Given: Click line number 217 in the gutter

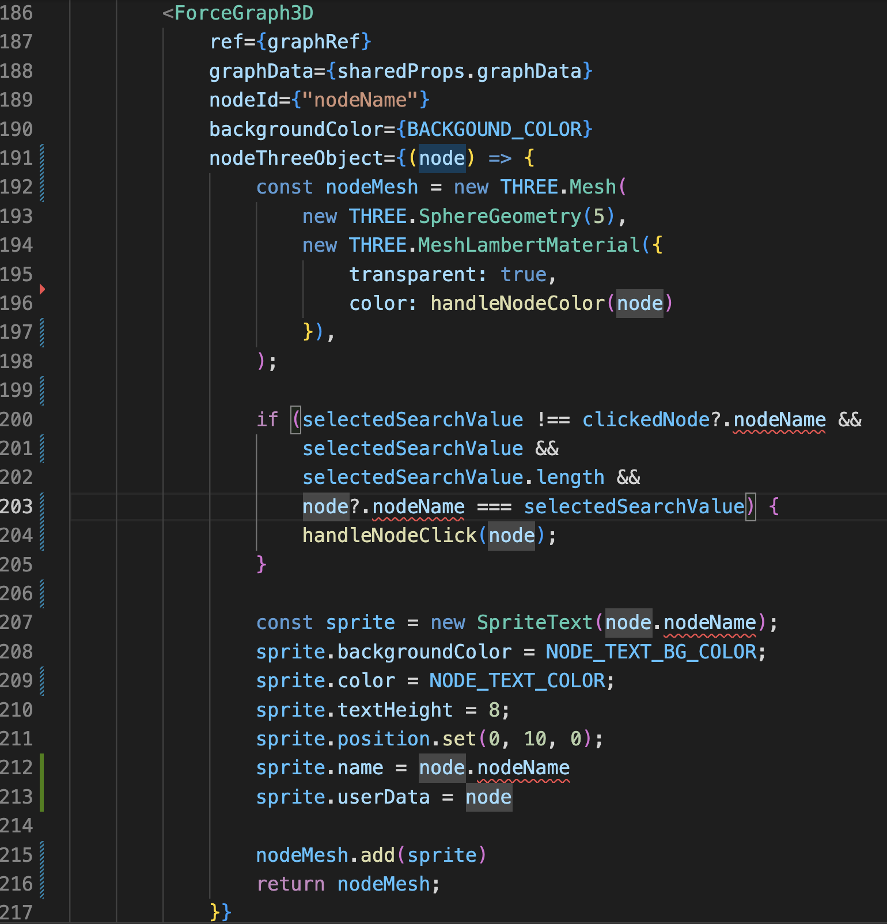Looking at the screenshot, I should (17, 912).
